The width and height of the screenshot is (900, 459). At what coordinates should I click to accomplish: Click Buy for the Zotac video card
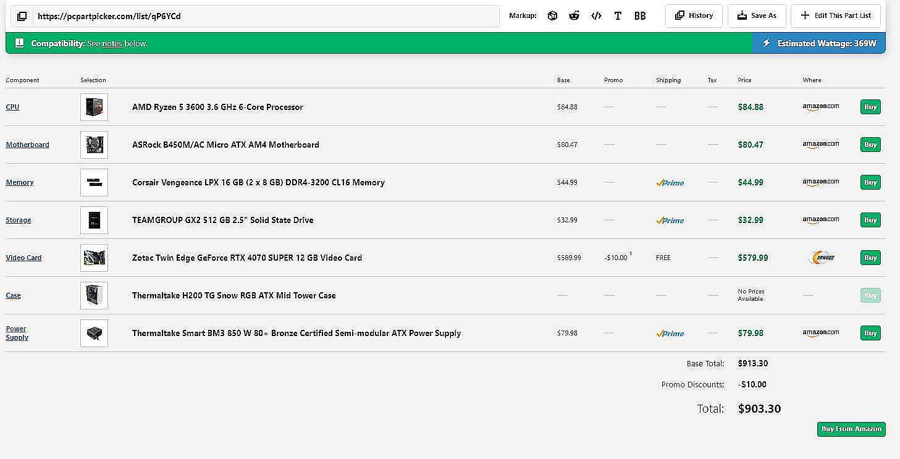click(x=870, y=258)
